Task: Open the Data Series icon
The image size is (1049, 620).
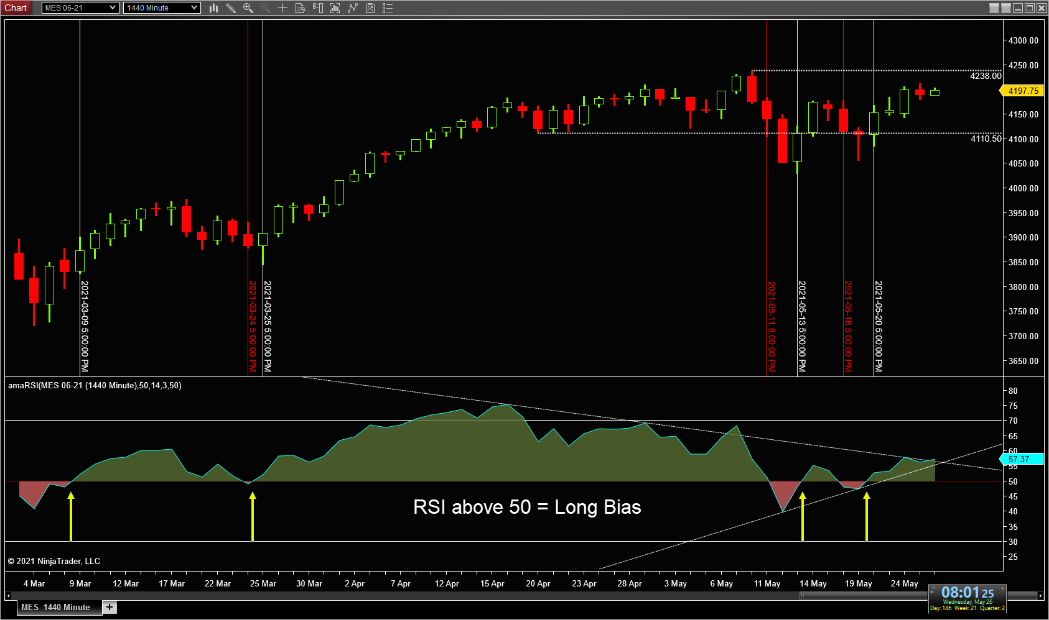Action: [335, 8]
